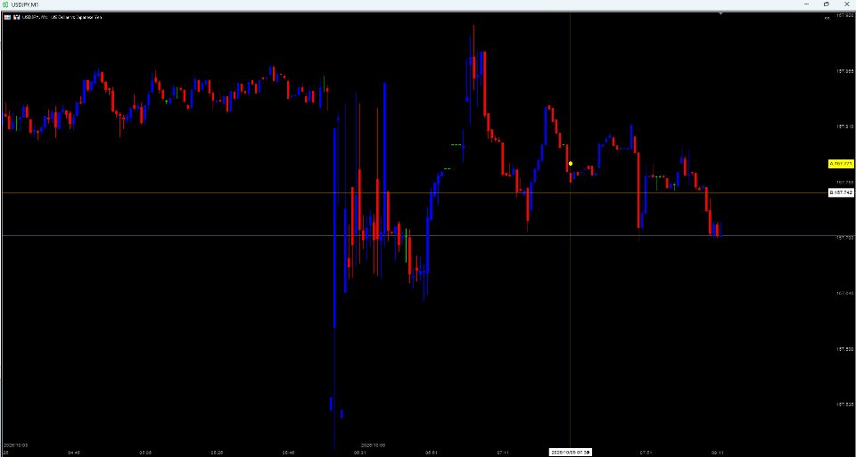Click the highlighted crosshair date label on time axis
Screen dimensions: 856x457
pos(571,453)
